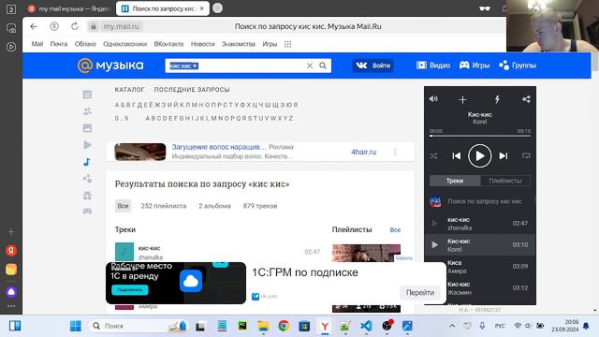
Task: Play кис-кис by zhanulka in player queue
Action: (x=480, y=224)
